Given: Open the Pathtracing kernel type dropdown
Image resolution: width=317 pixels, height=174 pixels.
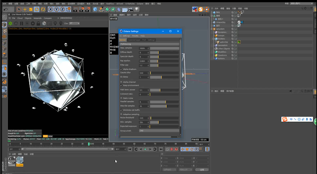Looking at the screenshot, I should [149, 44].
